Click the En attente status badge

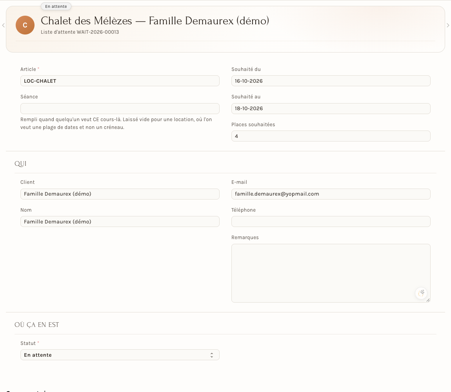56,6
